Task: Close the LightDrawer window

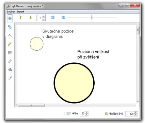Action: (135, 5)
